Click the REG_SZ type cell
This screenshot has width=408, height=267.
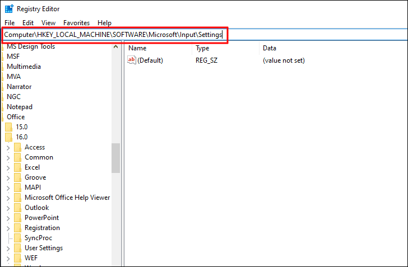click(x=206, y=60)
